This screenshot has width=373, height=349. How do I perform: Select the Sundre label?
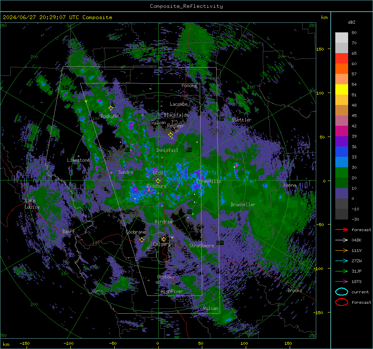pyautogui.click(x=126, y=172)
